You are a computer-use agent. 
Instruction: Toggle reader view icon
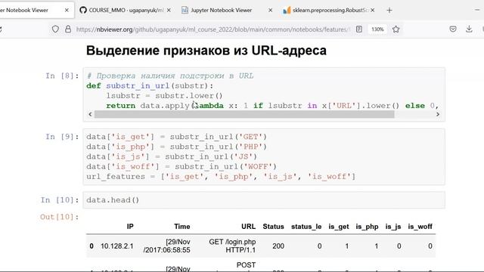tap(359, 29)
